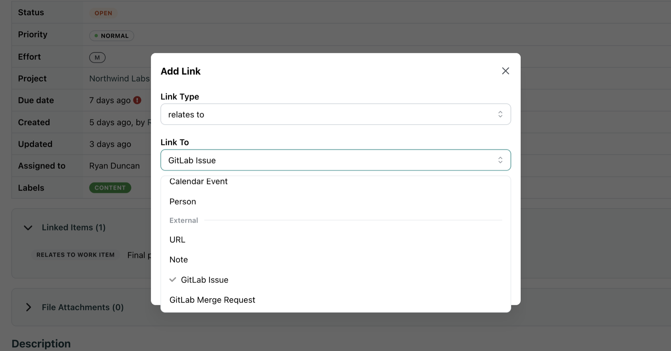671x351 pixels.
Task: Click the RELATES TO WORK ITEM tag
Action: (x=75, y=255)
